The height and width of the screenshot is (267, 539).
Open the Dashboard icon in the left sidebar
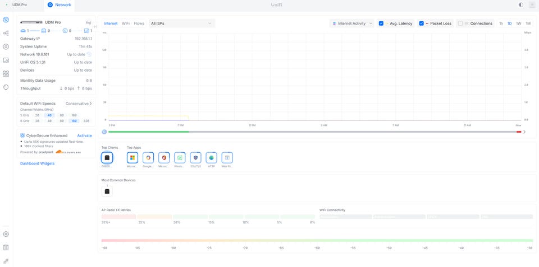[6, 20]
